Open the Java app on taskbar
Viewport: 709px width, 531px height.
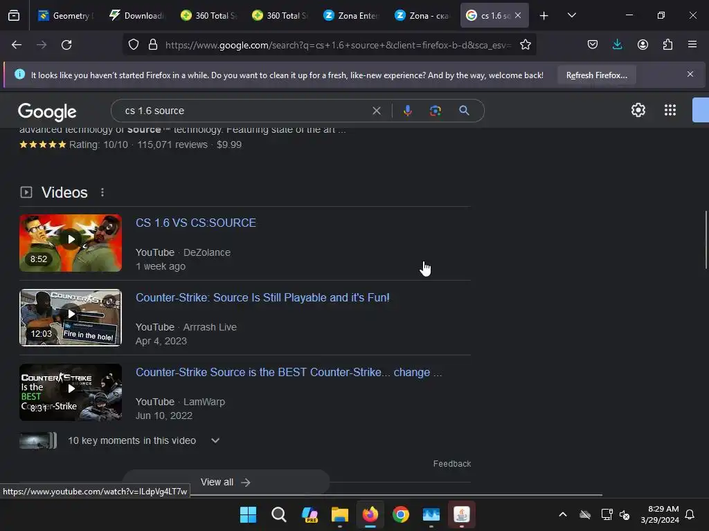tap(462, 514)
